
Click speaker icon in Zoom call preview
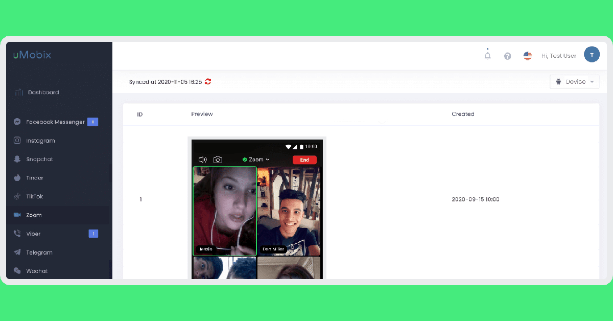pyautogui.click(x=203, y=159)
